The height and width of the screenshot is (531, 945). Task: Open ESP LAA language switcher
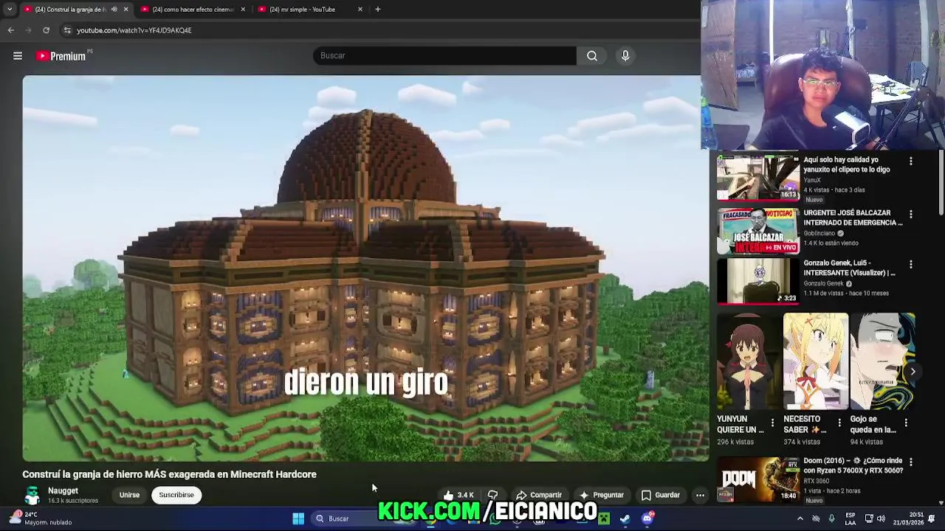click(850, 518)
